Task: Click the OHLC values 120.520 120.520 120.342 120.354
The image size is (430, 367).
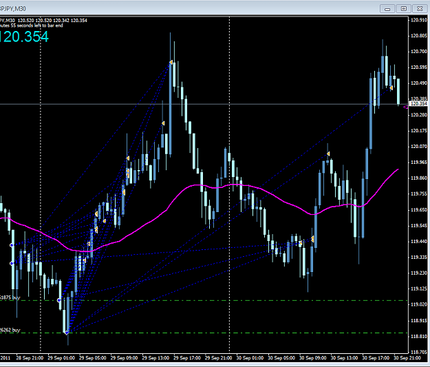Action: [52, 21]
